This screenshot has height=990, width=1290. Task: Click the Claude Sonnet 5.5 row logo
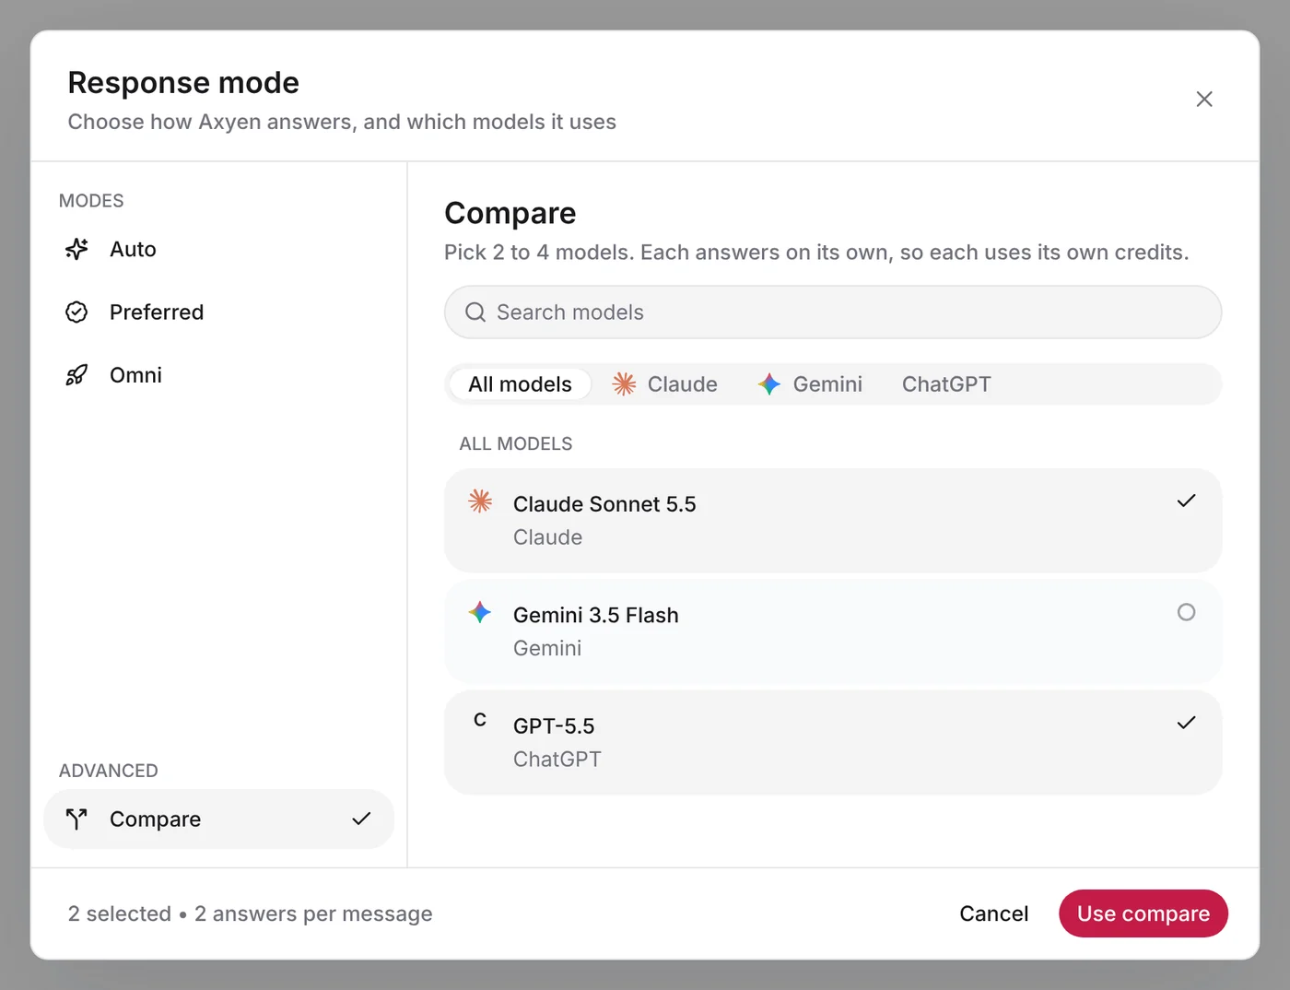pos(480,501)
